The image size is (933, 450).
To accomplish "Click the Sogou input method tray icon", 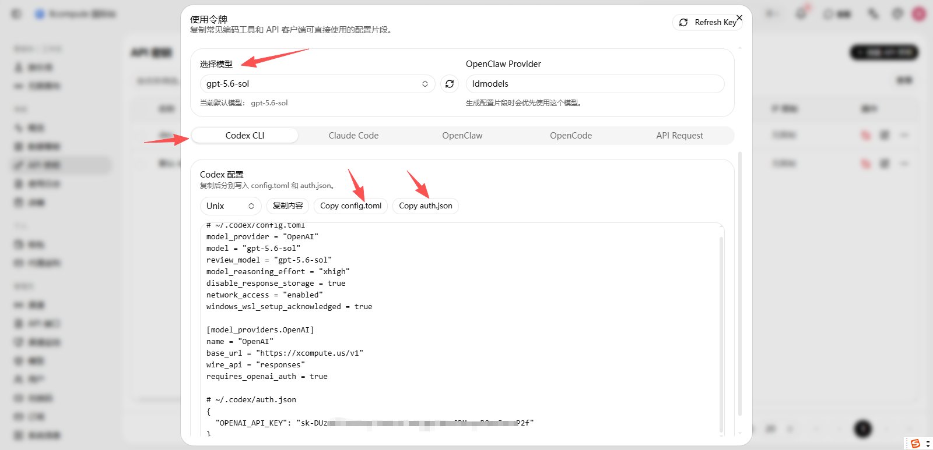I will coord(916,444).
